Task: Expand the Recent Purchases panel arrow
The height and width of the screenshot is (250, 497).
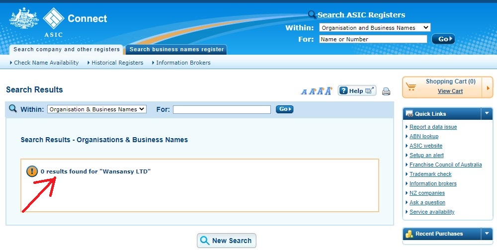Action: [487, 234]
